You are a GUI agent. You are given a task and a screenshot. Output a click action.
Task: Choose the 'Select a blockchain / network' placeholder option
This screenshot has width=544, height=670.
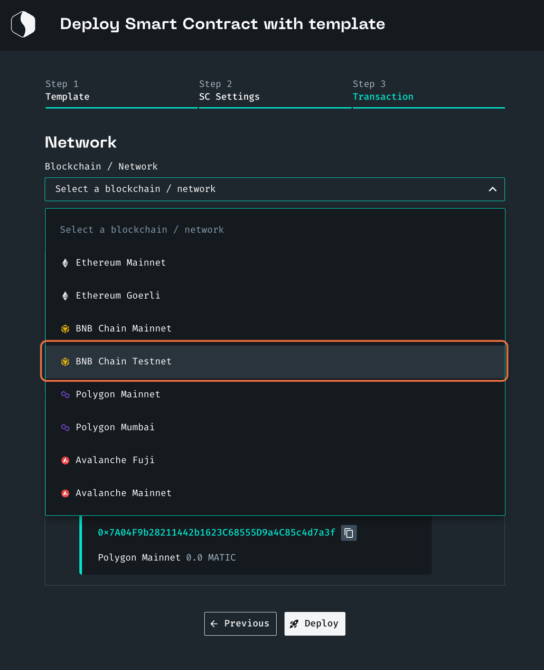(x=142, y=230)
